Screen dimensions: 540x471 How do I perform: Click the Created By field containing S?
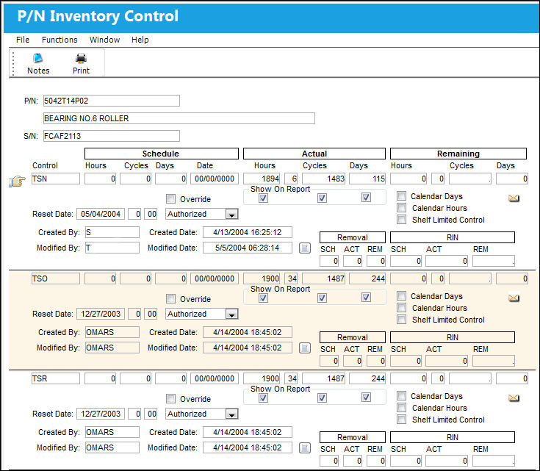pos(112,232)
